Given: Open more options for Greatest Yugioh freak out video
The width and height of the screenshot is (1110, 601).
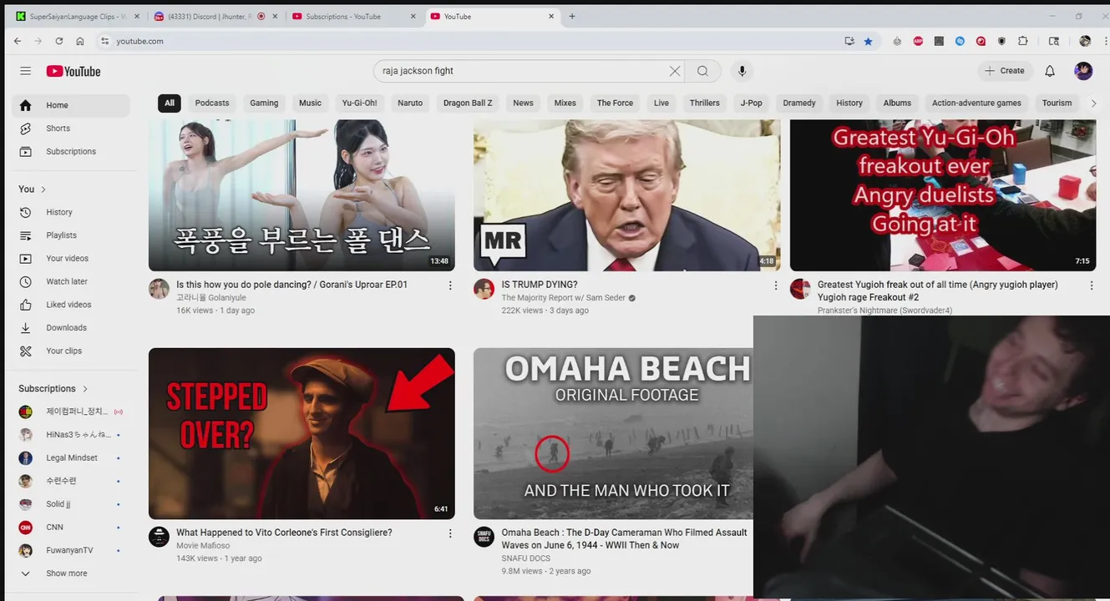Looking at the screenshot, I should coord(1091,285).
